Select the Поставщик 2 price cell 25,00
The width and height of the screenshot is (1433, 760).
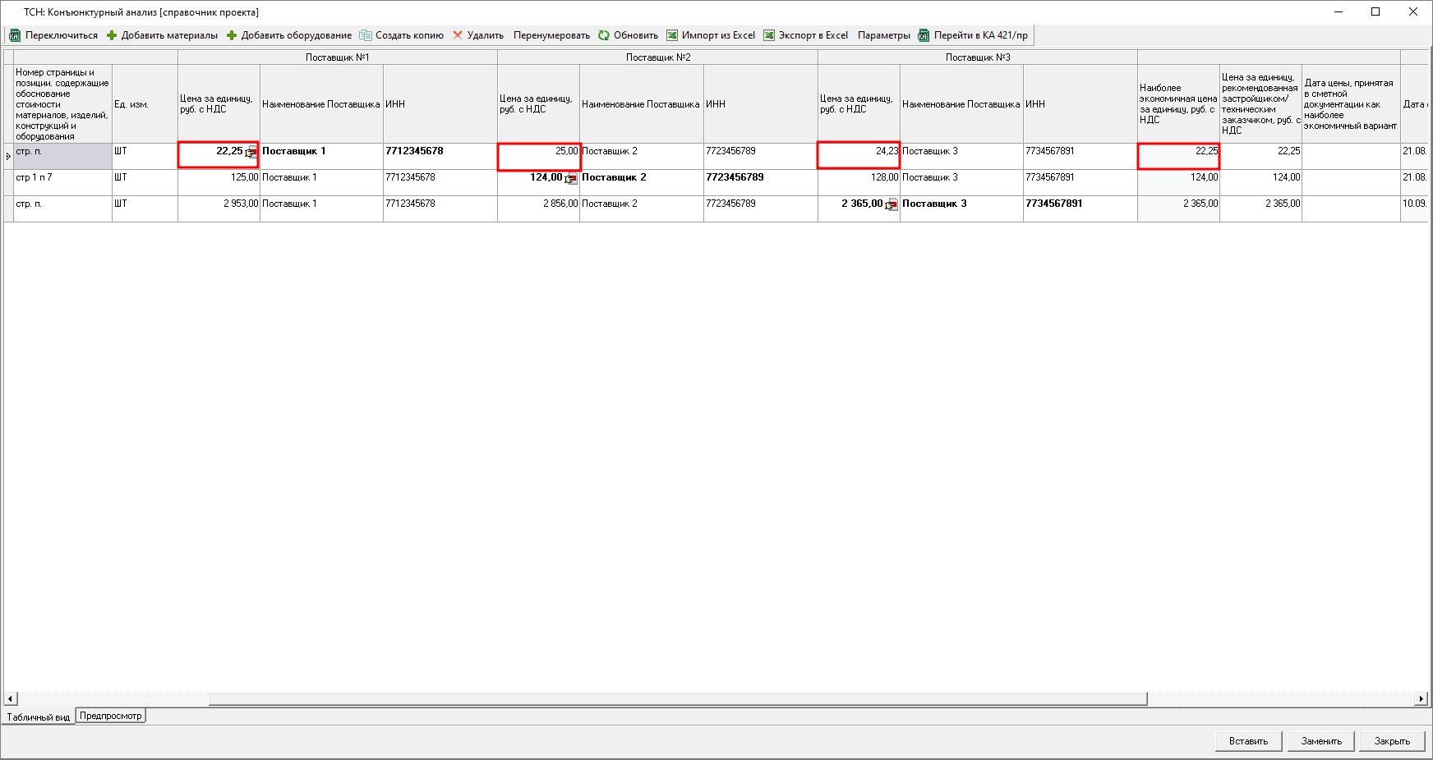pos(539,156)
